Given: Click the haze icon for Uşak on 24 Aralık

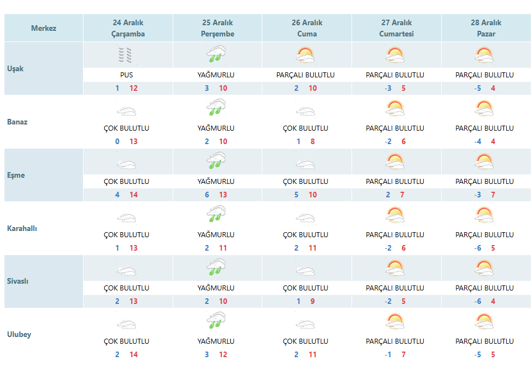Looking at the screenshot, I should pyautogui.click(x=125, y=56).
